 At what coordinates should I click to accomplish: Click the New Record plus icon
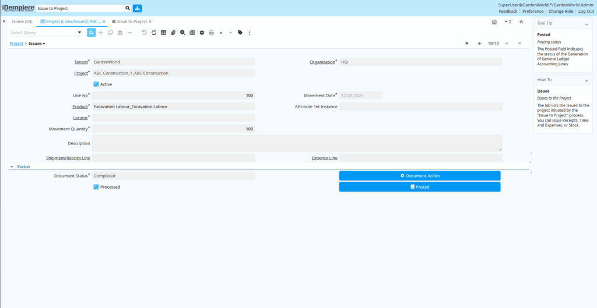pos(101,33)
